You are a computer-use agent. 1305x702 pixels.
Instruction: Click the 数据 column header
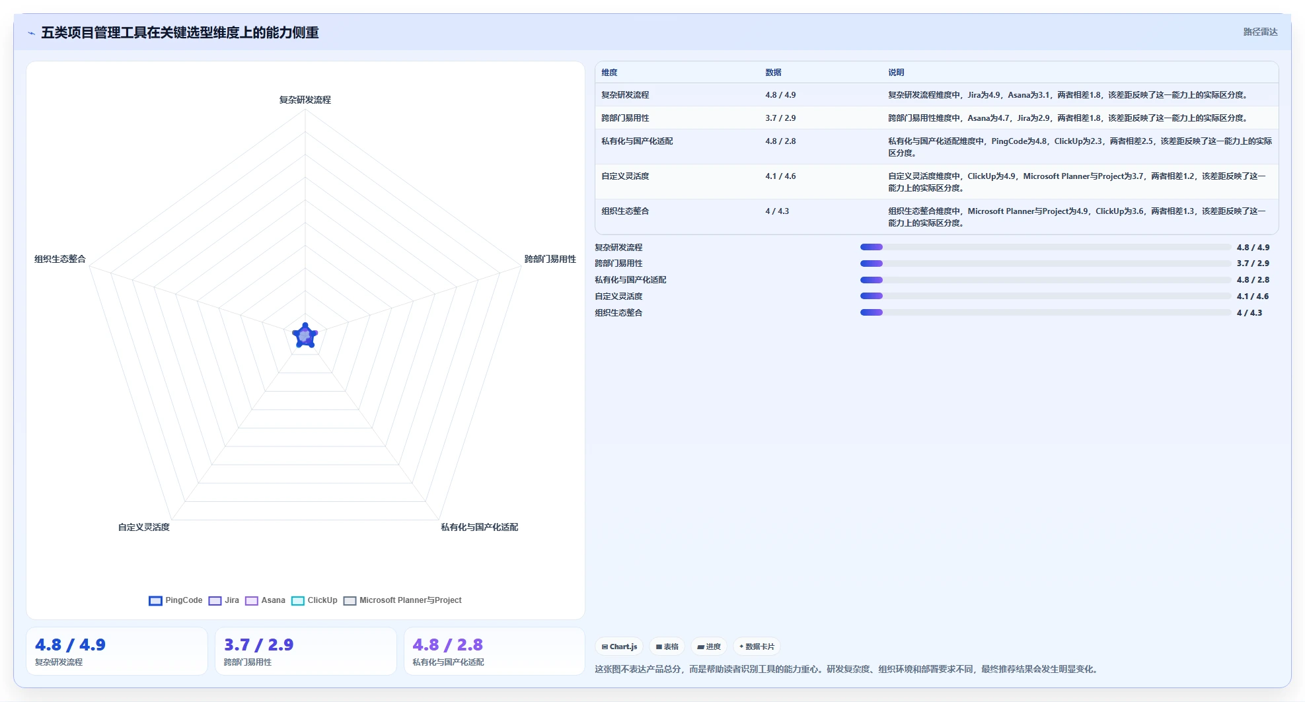[773, 73]
